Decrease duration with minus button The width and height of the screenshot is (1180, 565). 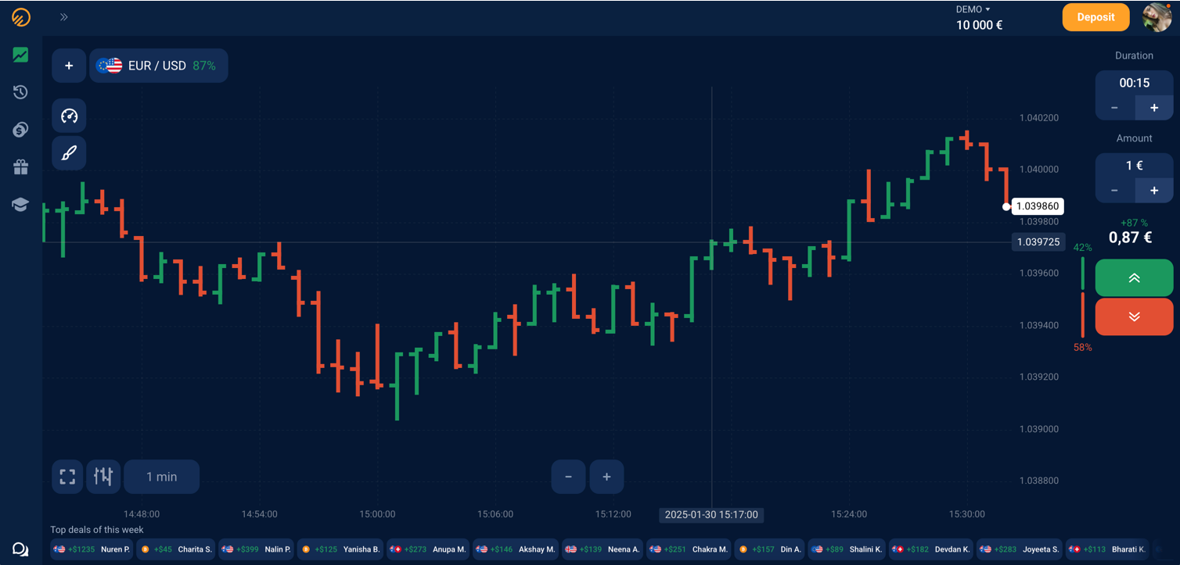pyautogui.click(x=1114, y=108)
